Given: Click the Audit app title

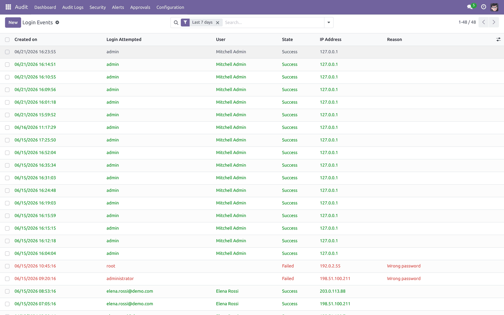Looking at the screenshot, I should (x=21, y=7).
